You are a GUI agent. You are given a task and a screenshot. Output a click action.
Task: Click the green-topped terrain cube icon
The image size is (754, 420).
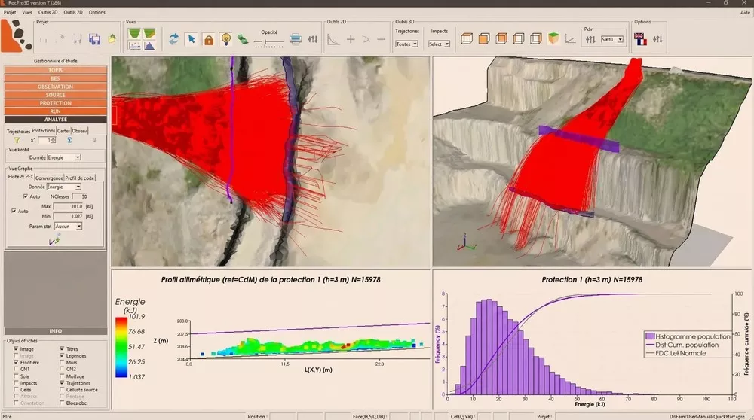click(x=553, y=39)
